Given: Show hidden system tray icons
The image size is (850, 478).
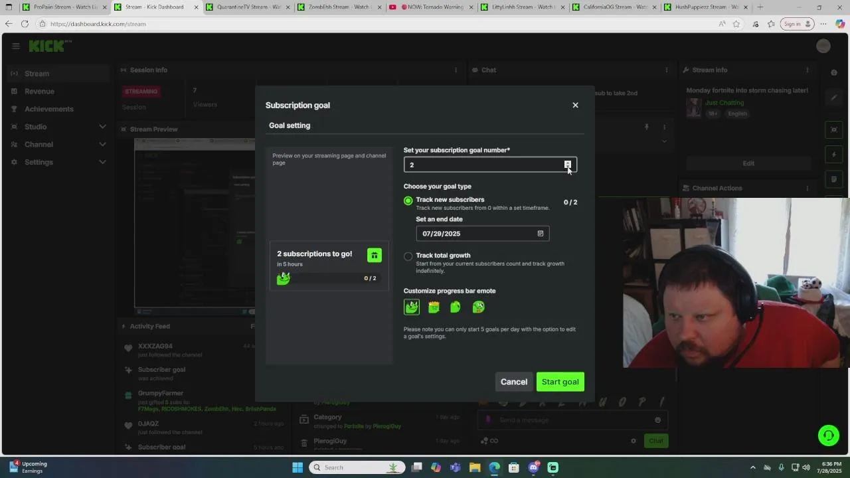Looking at the screenshot, I should pos(753,467).
